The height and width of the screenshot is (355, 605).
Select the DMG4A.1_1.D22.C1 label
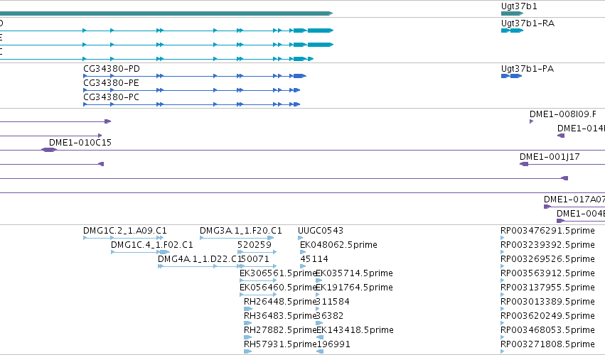tap(199, 259)
